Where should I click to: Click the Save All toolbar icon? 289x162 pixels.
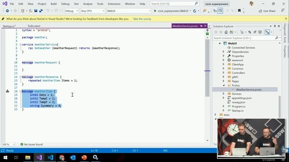pos(41,11)
